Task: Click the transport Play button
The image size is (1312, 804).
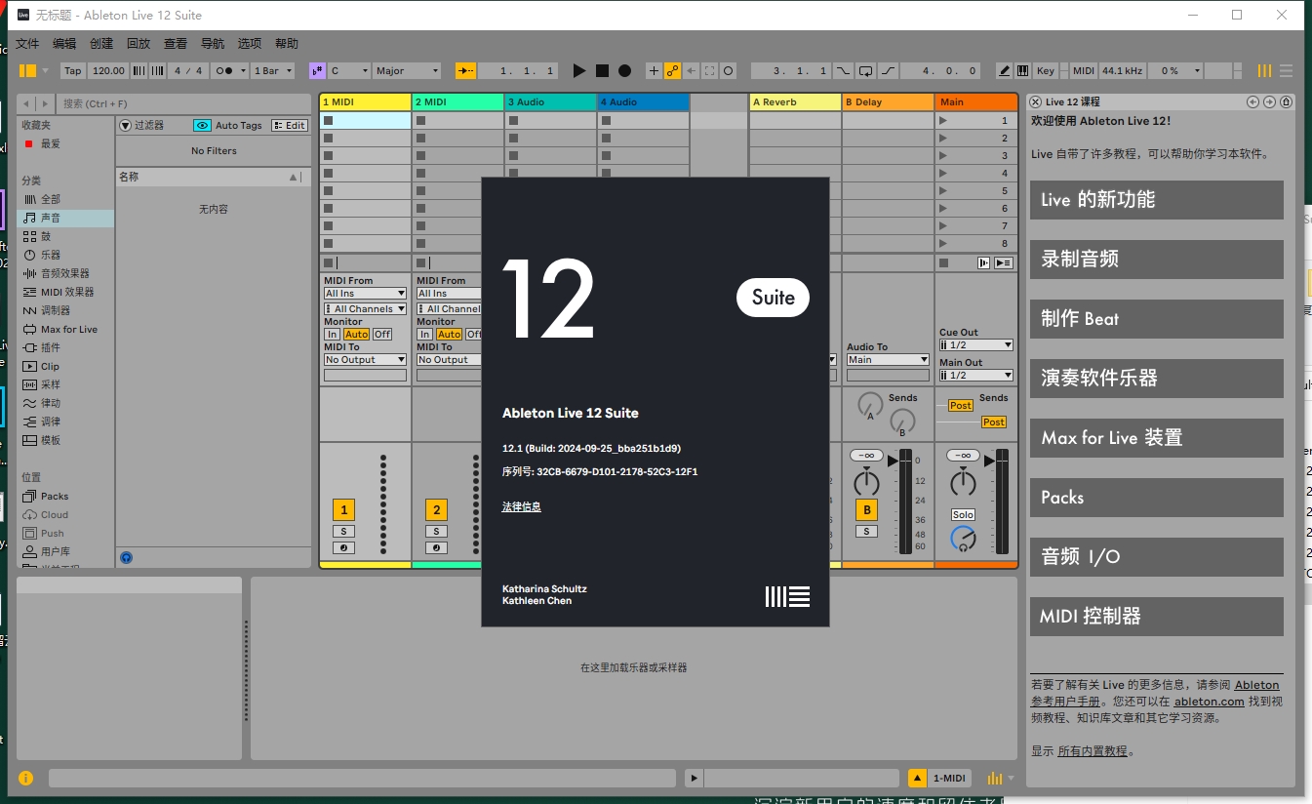Action: (x=578, y=70)
